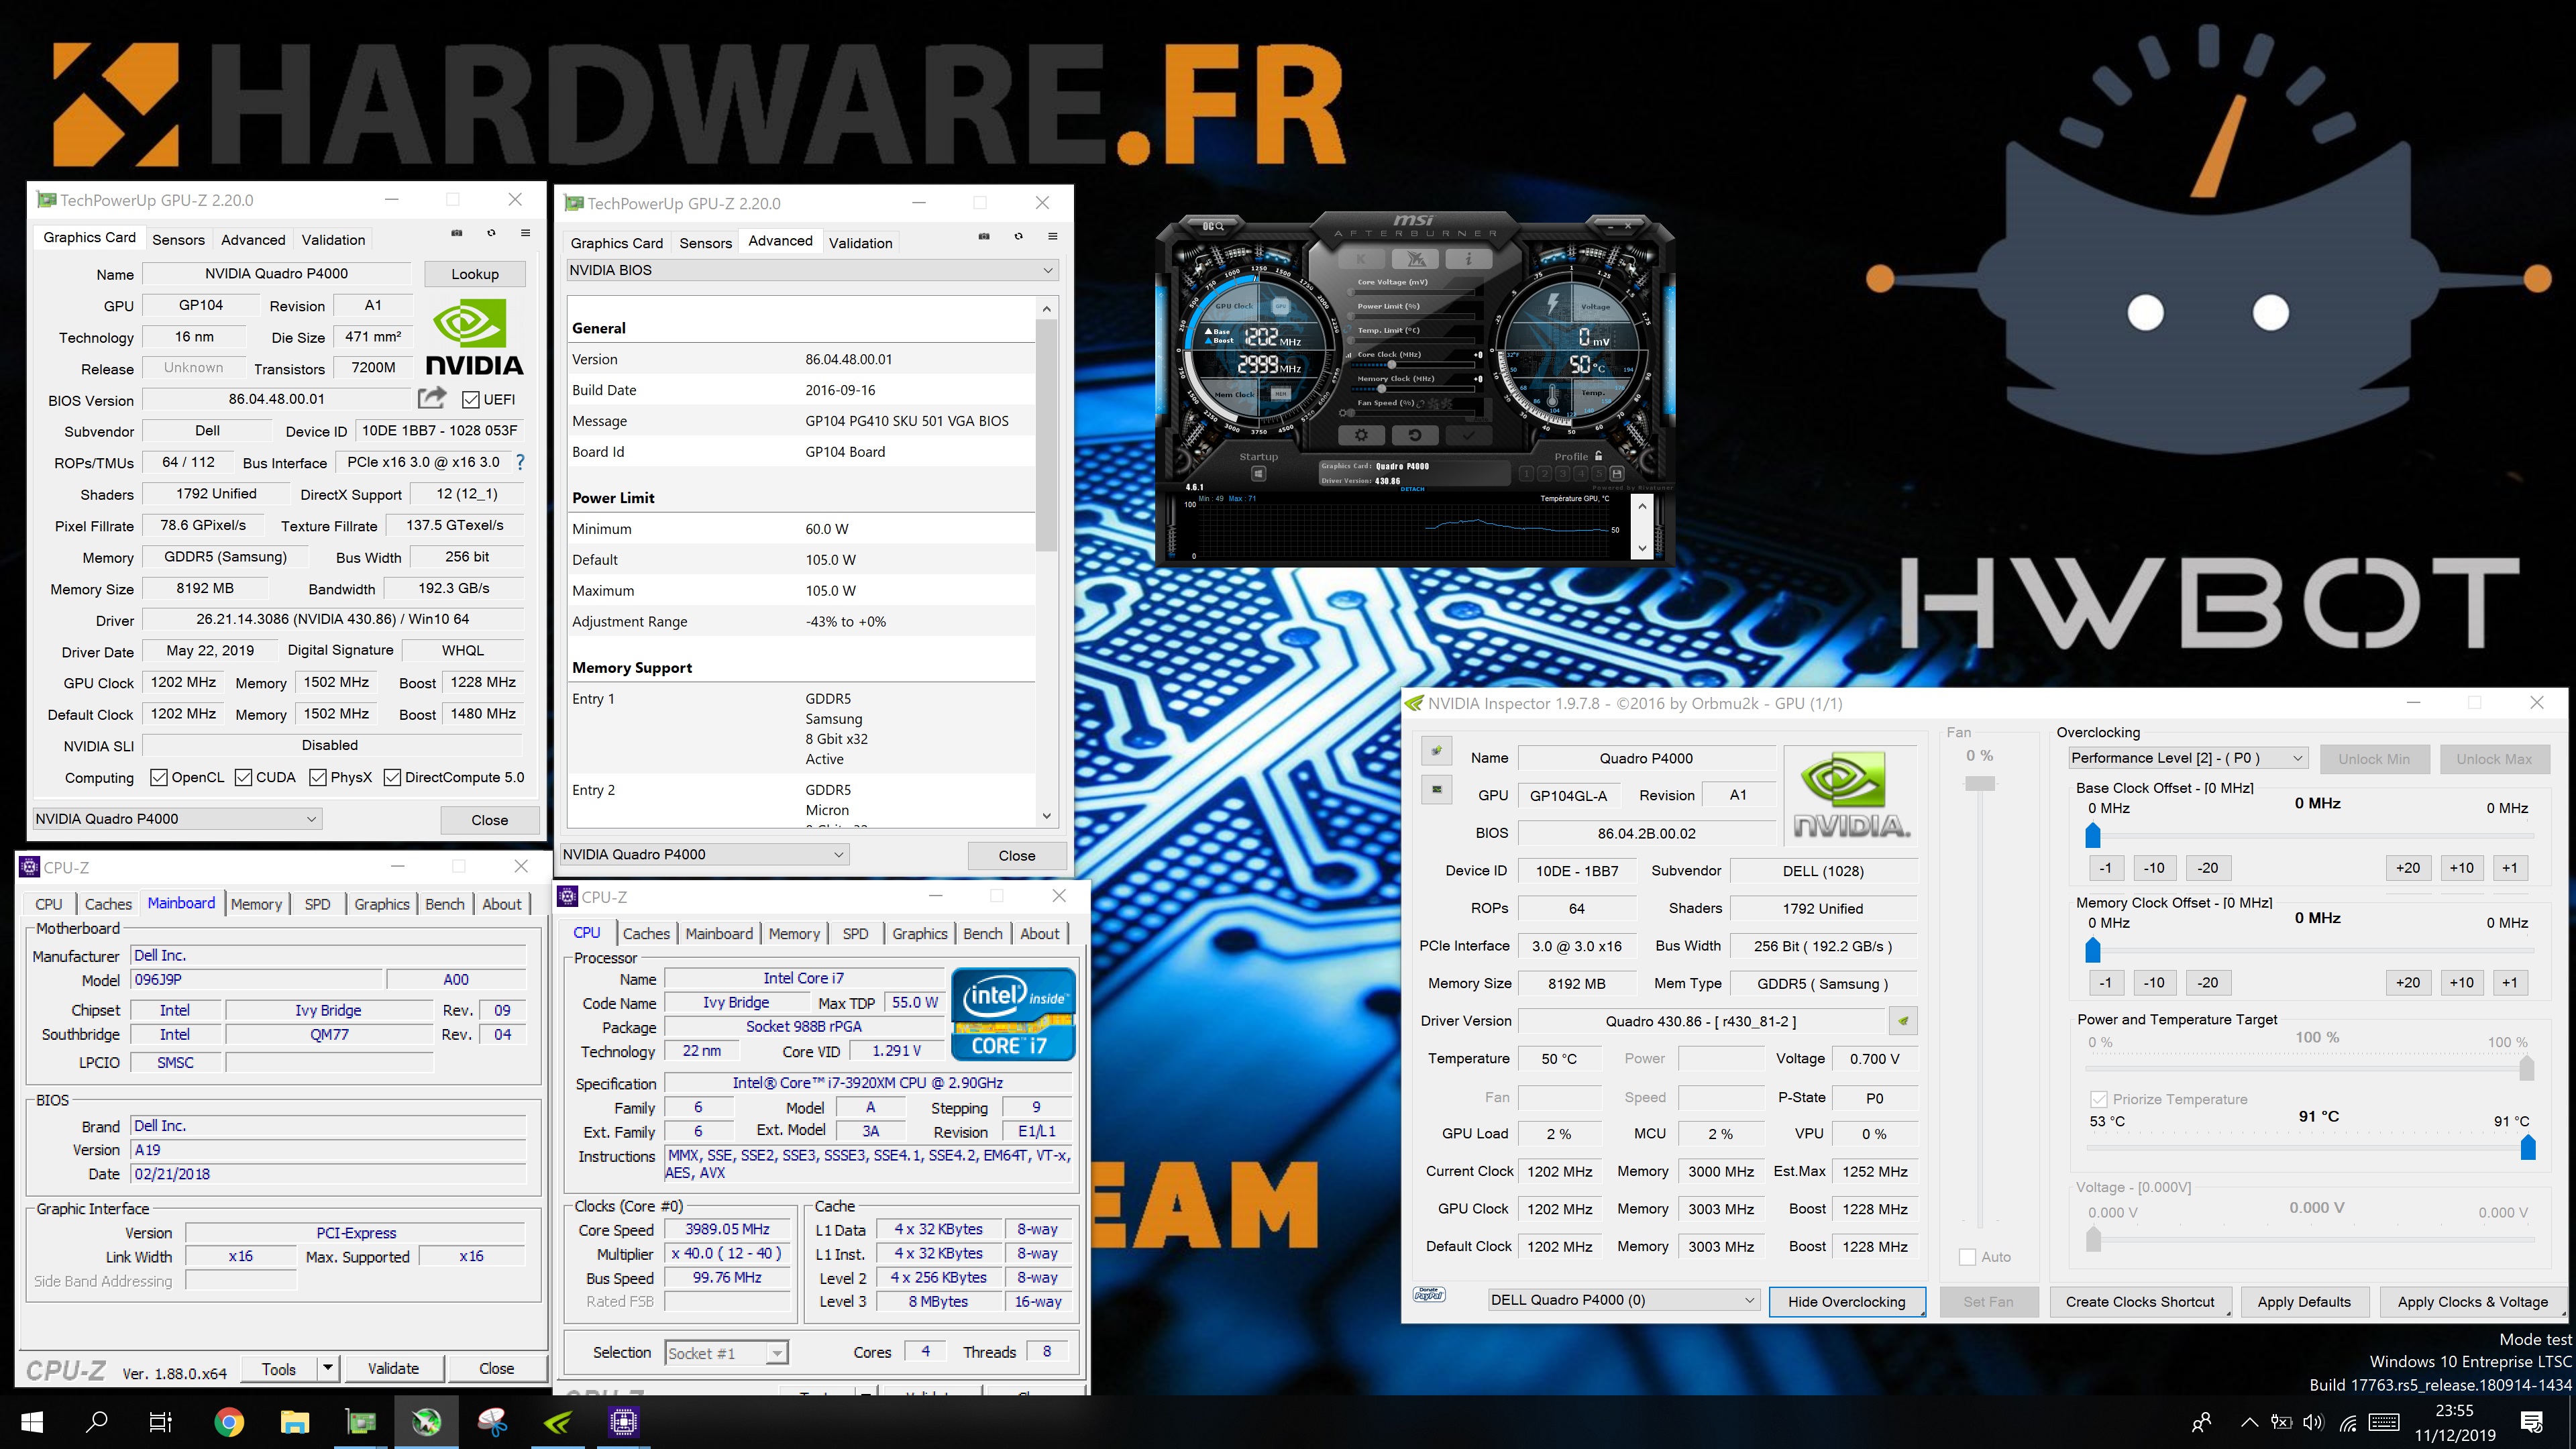Refresh GPU-Z Graphics Card window
The image size is (2576, 1449).
[x=491, y=233]
